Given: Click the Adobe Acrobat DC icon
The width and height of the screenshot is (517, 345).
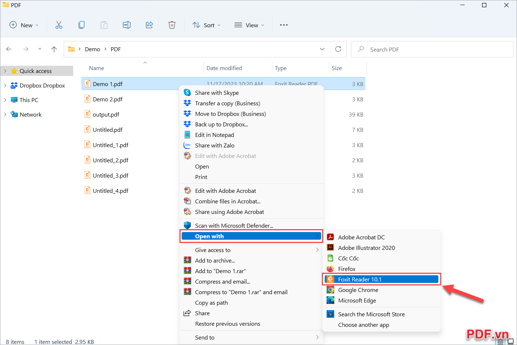Looking at the screenshot, I should pyautogui.click(x=330, y=237).
